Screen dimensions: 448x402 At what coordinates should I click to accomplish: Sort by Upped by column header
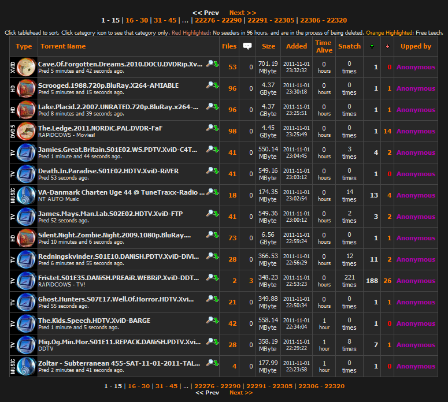pyautogui.click(x=416, y=46)
